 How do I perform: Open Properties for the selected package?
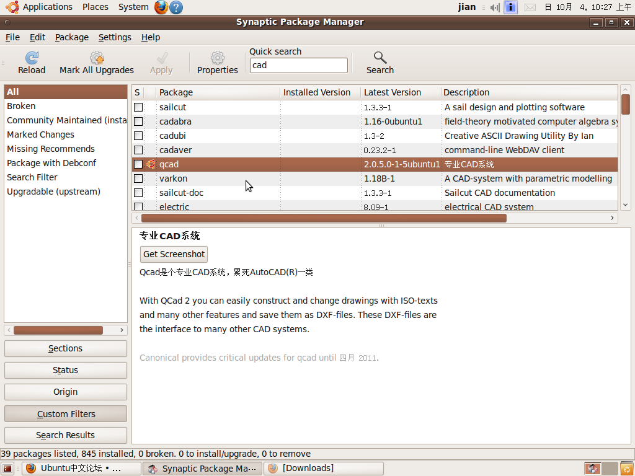[218, 63]
